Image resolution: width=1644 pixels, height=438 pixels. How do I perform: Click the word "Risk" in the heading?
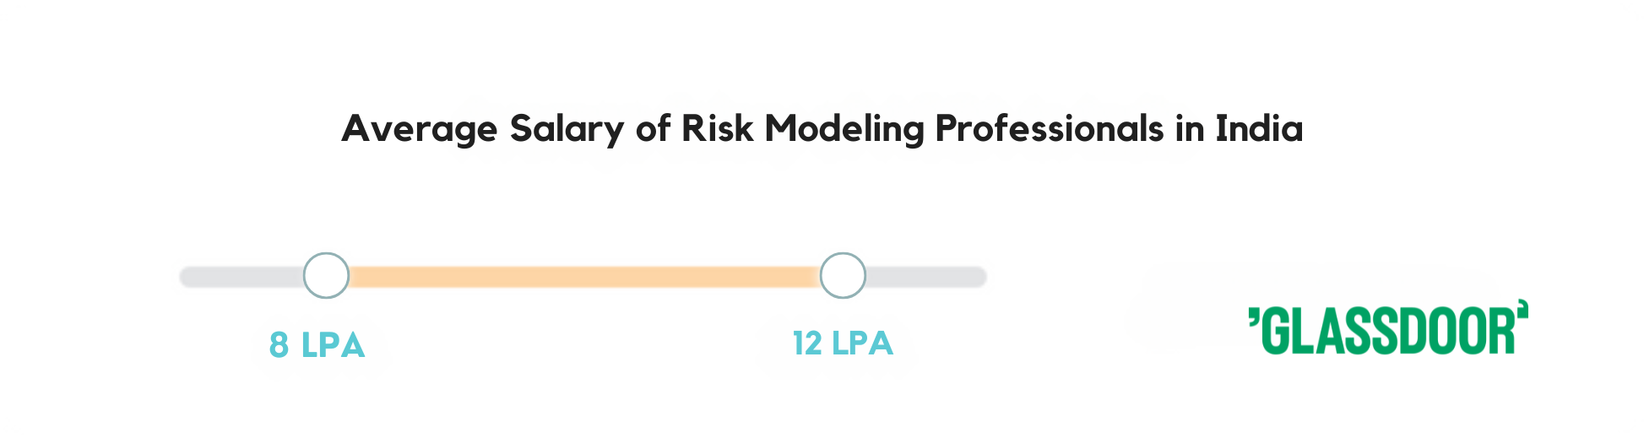point(717,128)
